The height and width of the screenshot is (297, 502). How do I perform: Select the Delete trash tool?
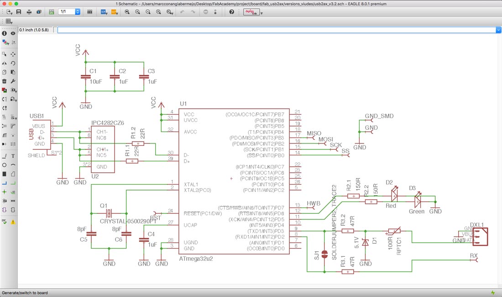(4, 81)
